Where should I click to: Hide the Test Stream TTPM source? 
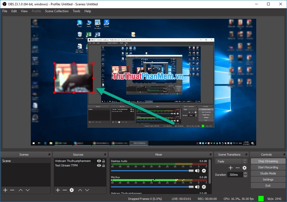coord(98,165)
